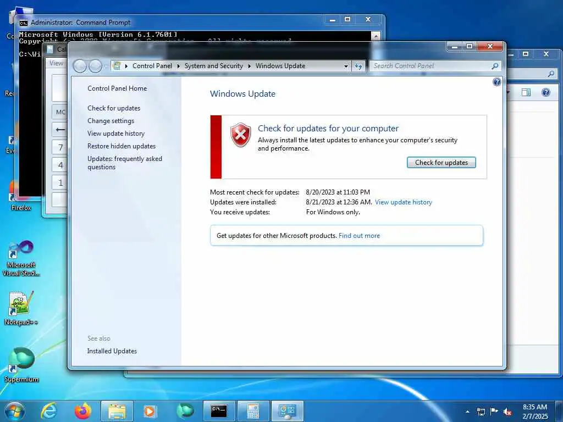Open Notepad++ desktop shortcut
Viewport: 563px width, 422px height.
point(21,308)
